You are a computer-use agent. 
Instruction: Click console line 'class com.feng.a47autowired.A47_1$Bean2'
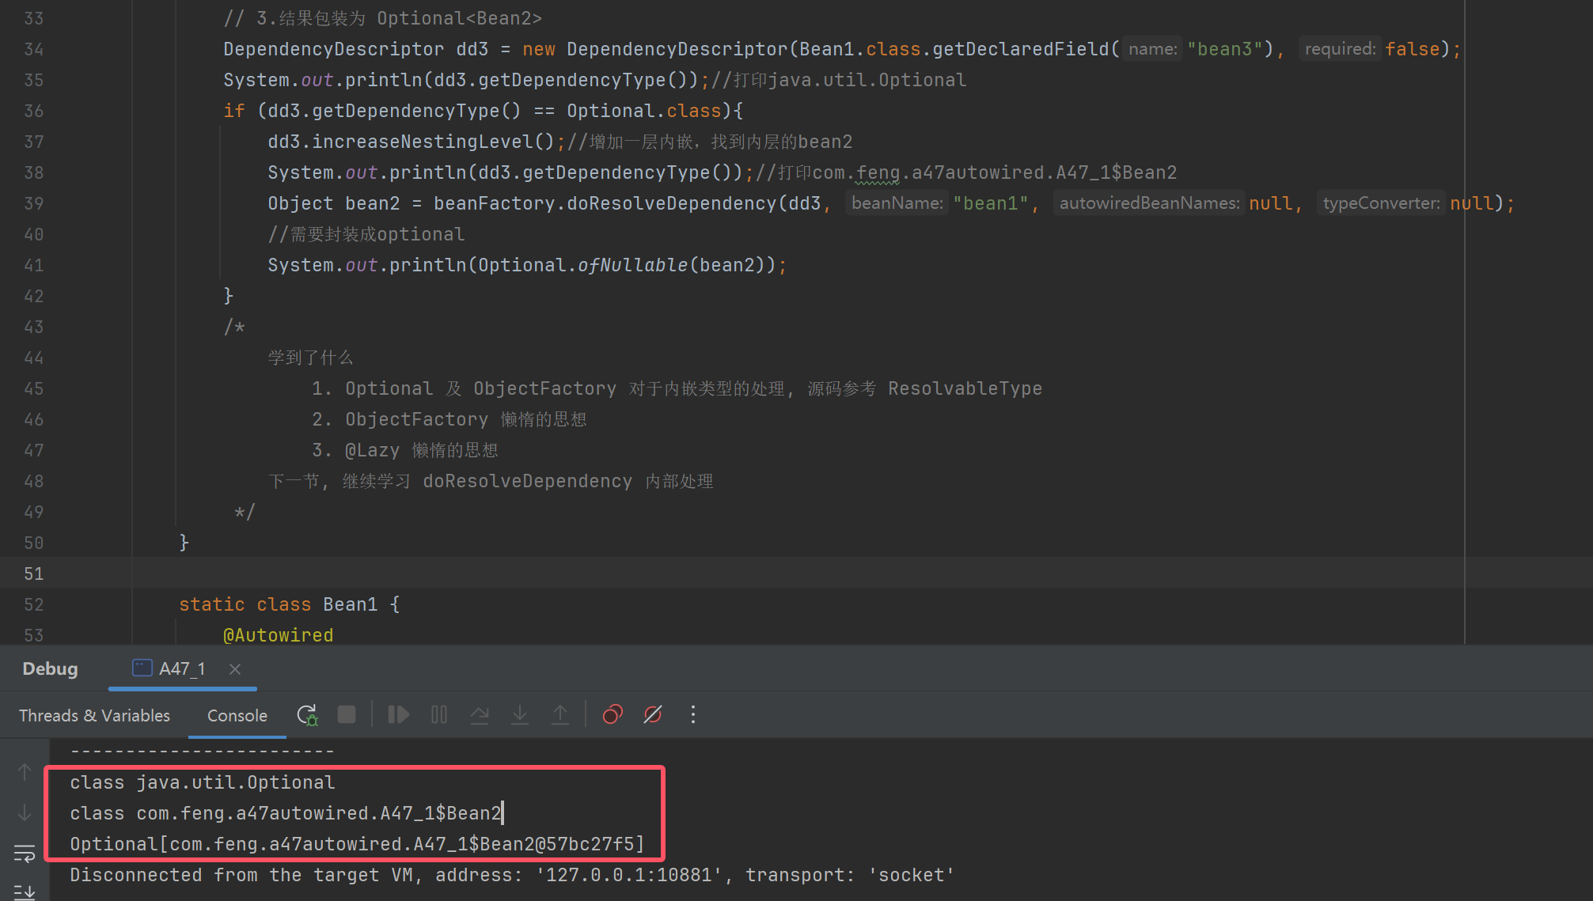tap(286, 813)
